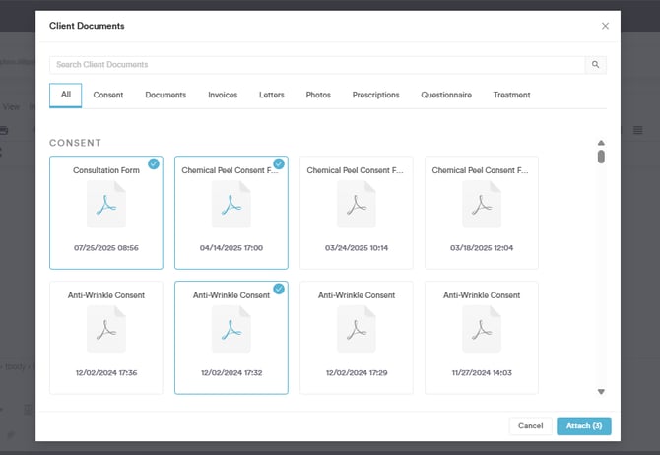Click Anti-Wrinkle PDF icon dated 11/27/2024 14:03
Image resolution: width=660 pixels, height=455 pixels.
tap(481, 330)
